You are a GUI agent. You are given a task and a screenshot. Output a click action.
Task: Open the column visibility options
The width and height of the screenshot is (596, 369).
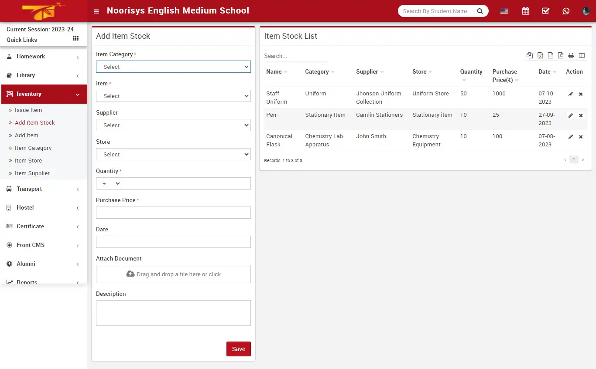click(x=582, y=55)
